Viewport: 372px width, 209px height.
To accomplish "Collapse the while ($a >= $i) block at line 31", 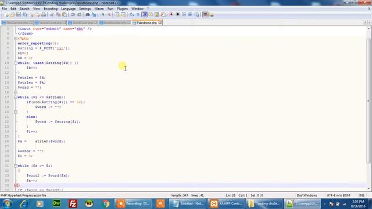I will click(16, 166).
